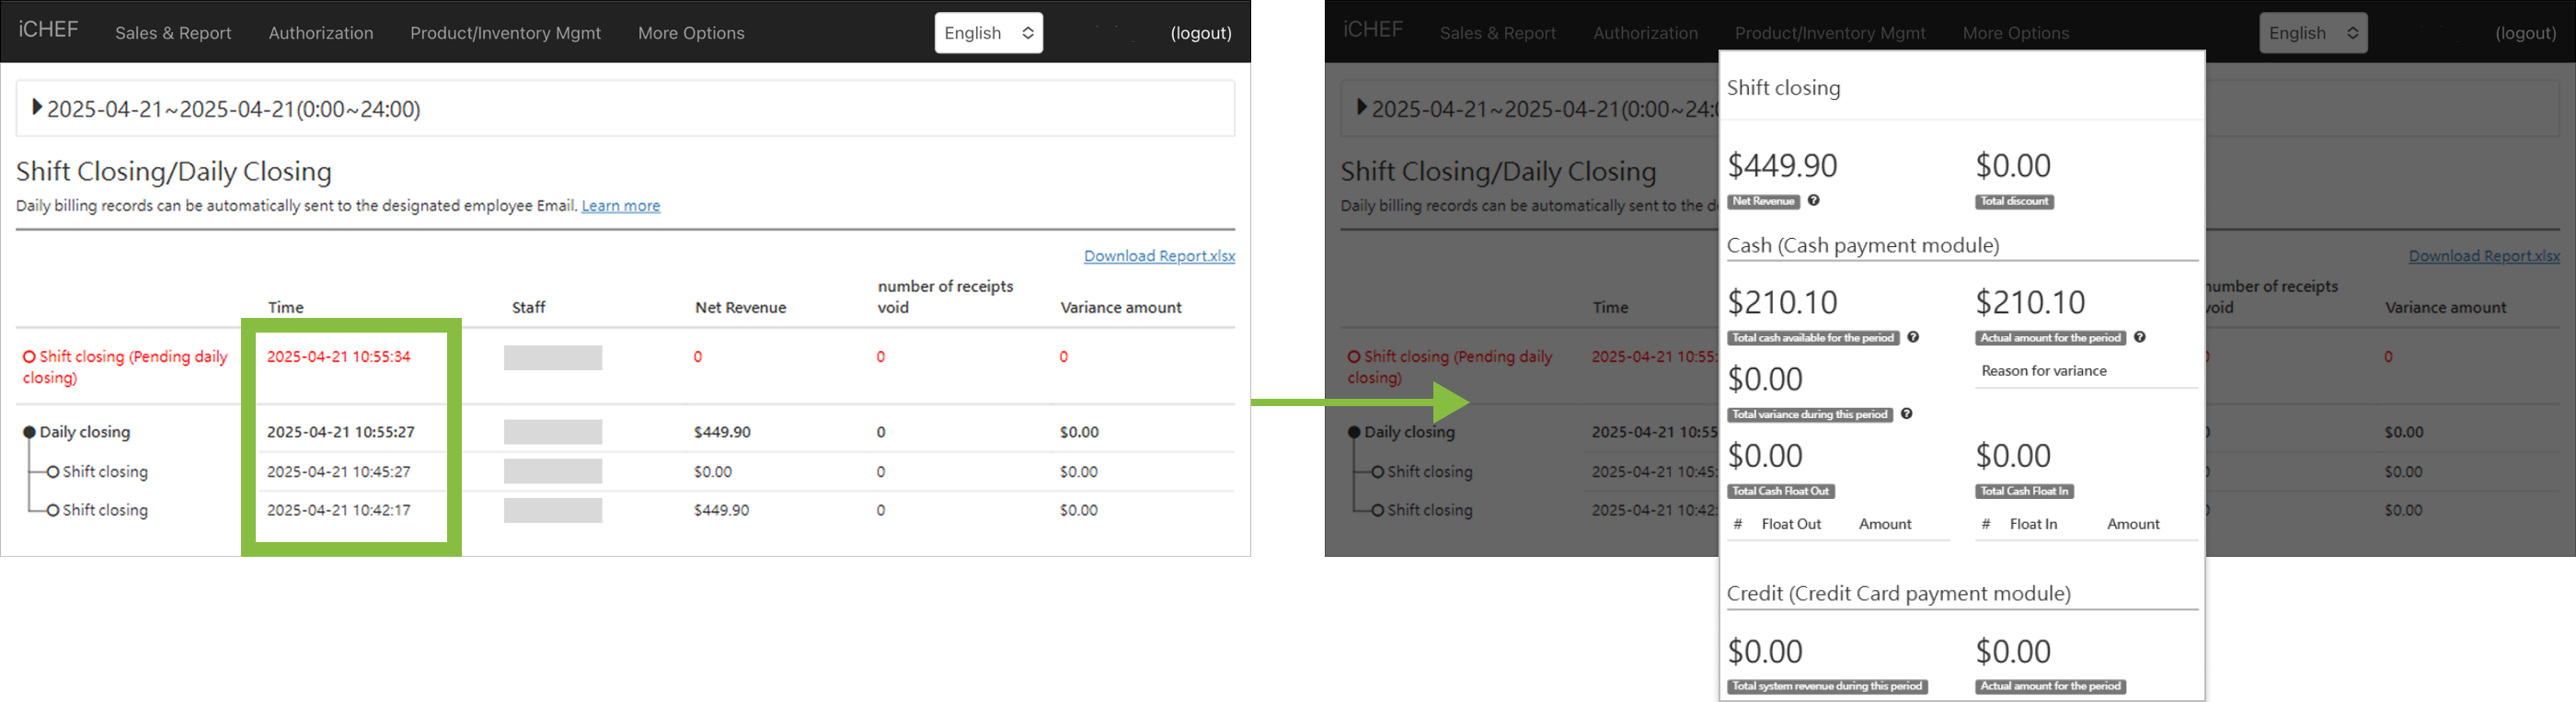Click the (logout) link on undimmed navbar
Viewport: 2576px width, 702px height.
tap(1200, 33)
